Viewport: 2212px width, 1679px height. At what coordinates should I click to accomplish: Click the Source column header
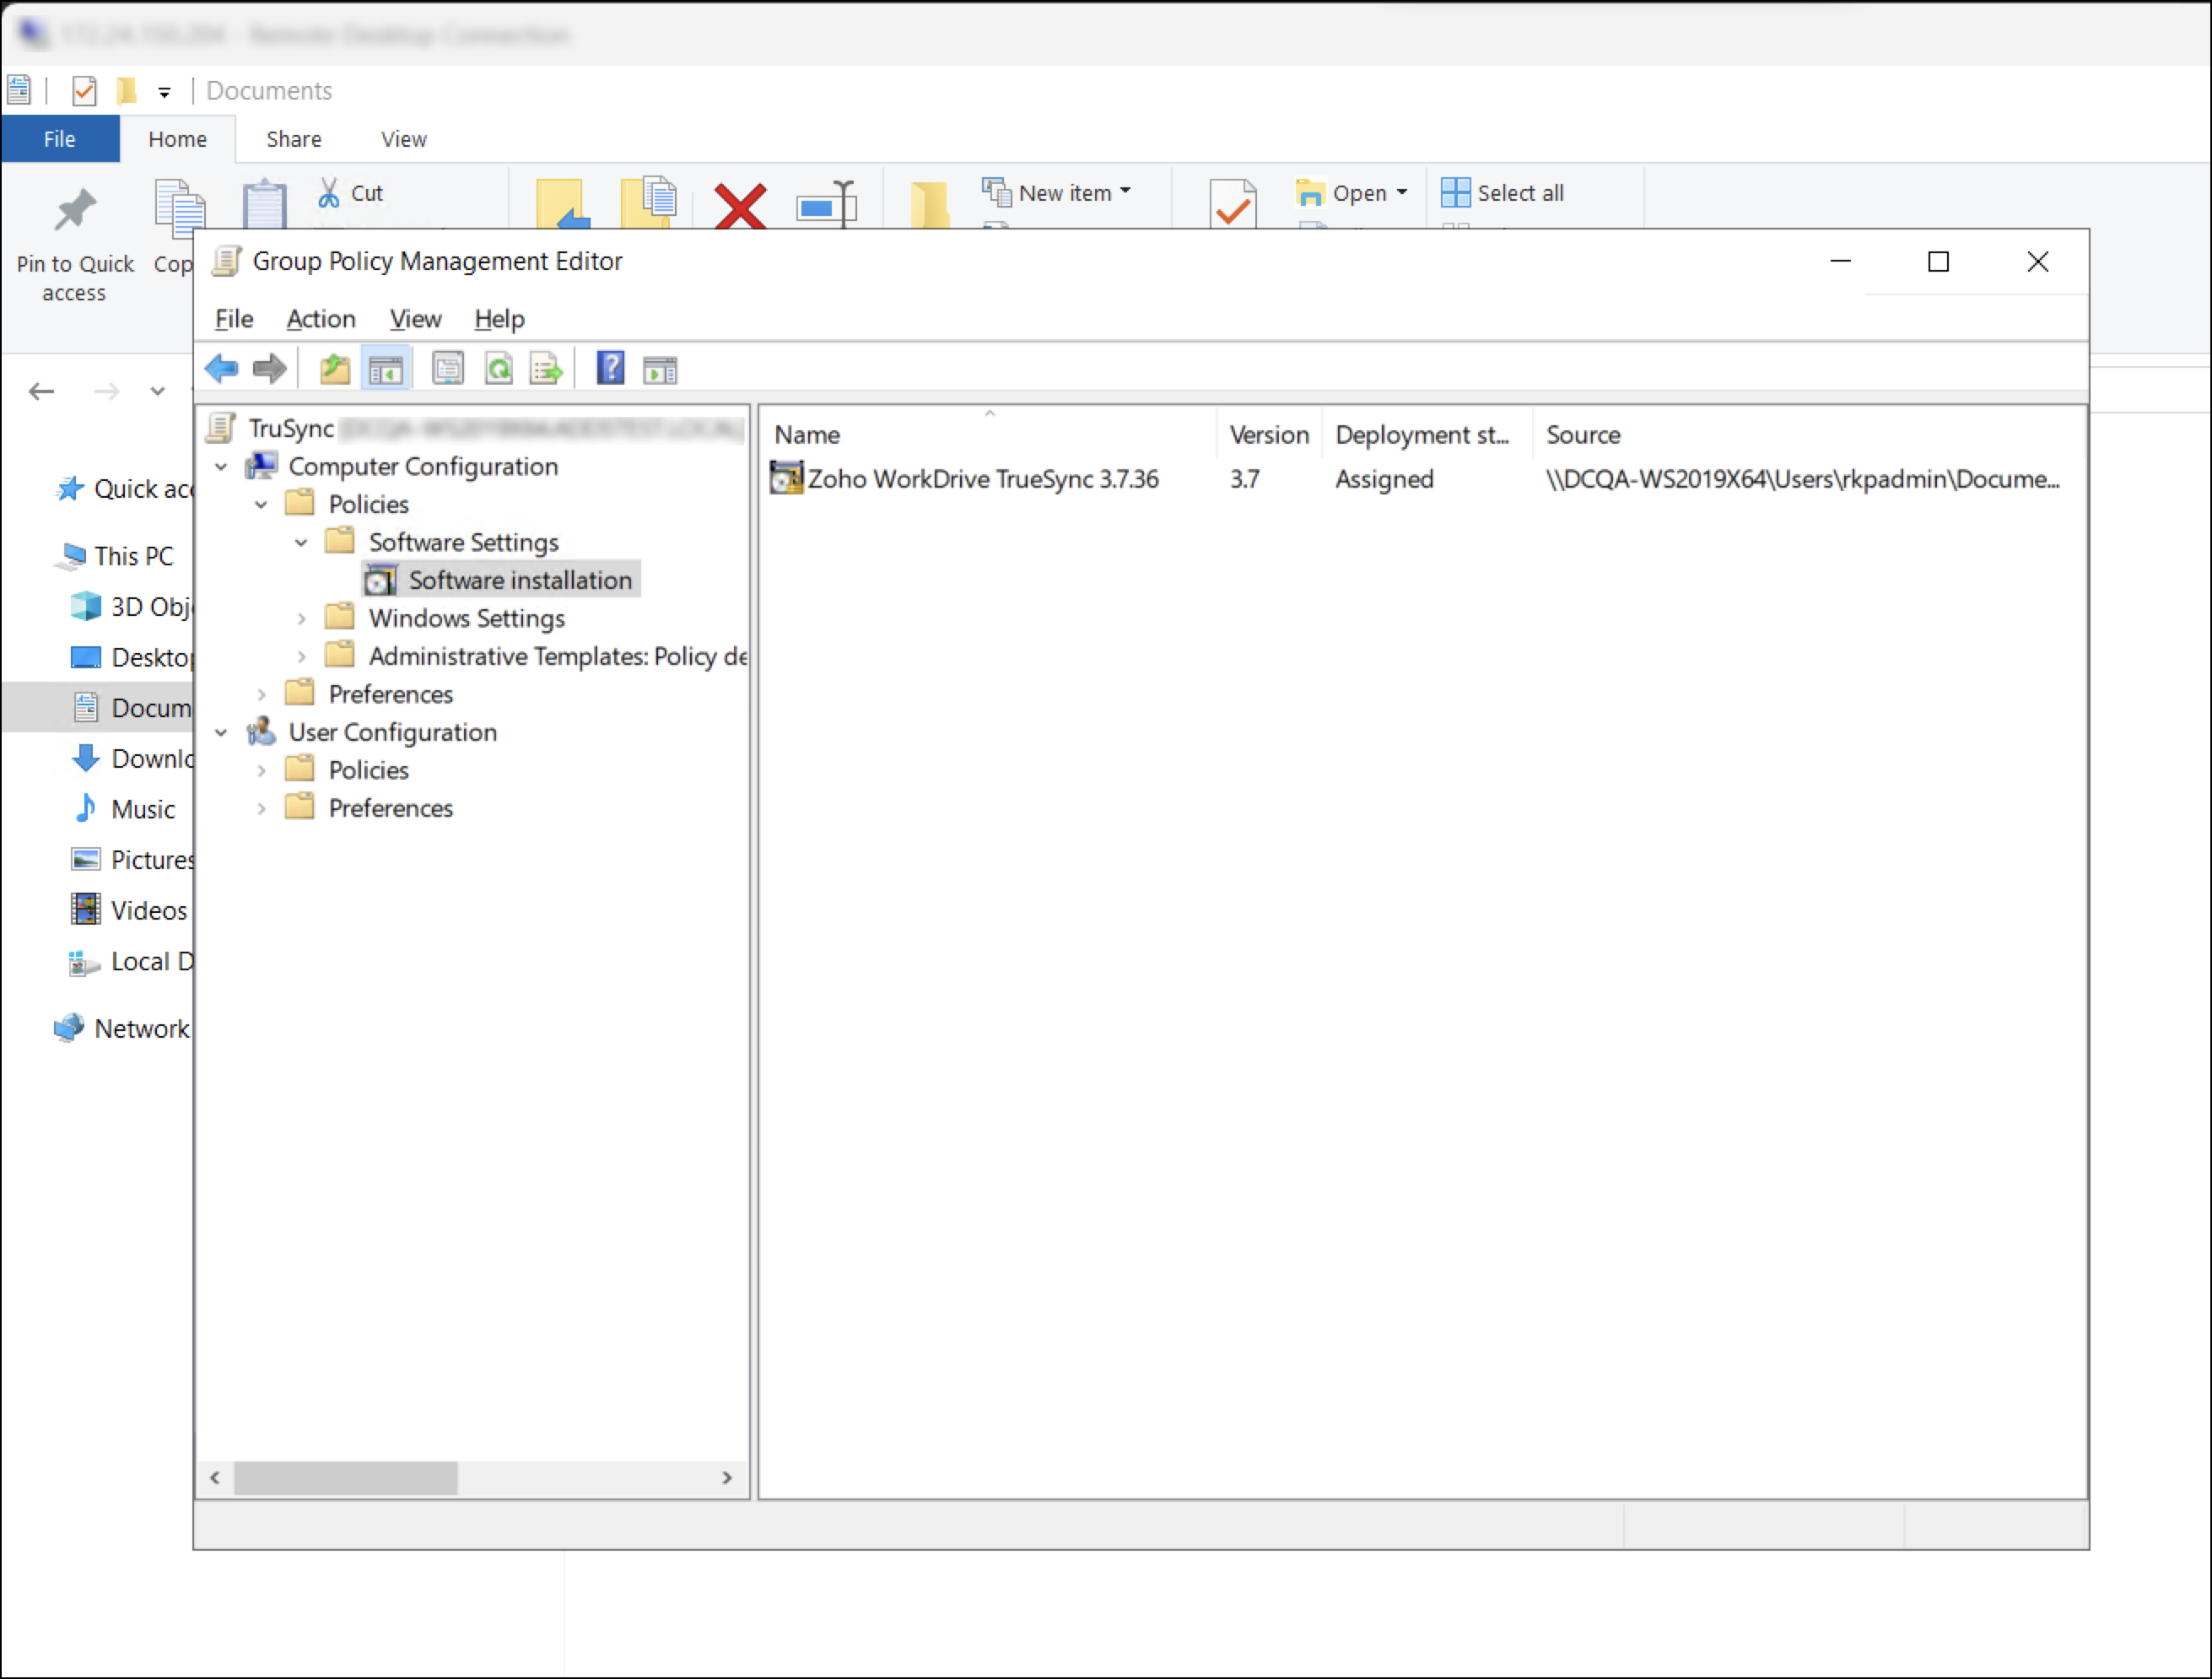1582,435
